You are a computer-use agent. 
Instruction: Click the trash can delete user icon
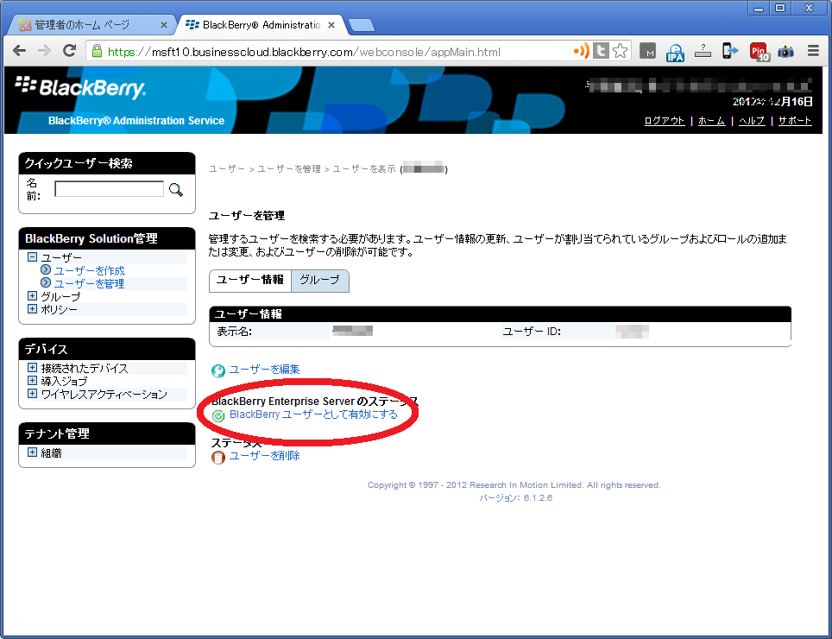pos(218,457)
